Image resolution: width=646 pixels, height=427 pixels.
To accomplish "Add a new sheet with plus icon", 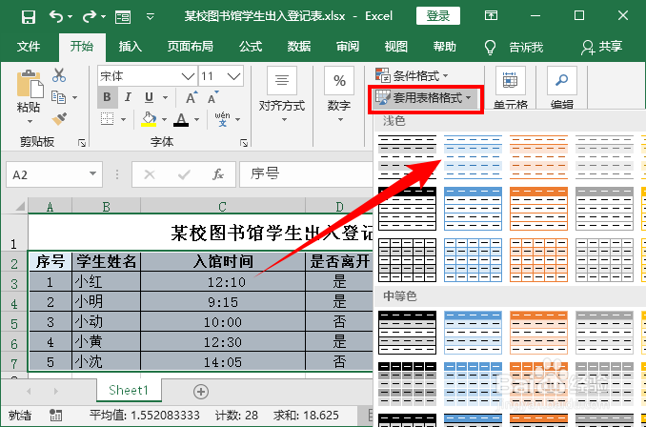I will click(201, 392).
